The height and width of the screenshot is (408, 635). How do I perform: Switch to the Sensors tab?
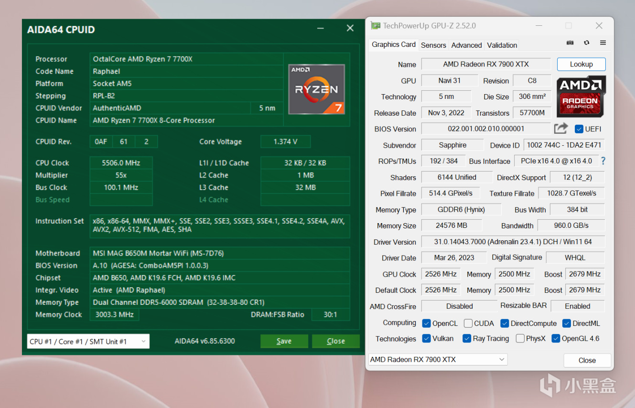(x=433, y=45)
